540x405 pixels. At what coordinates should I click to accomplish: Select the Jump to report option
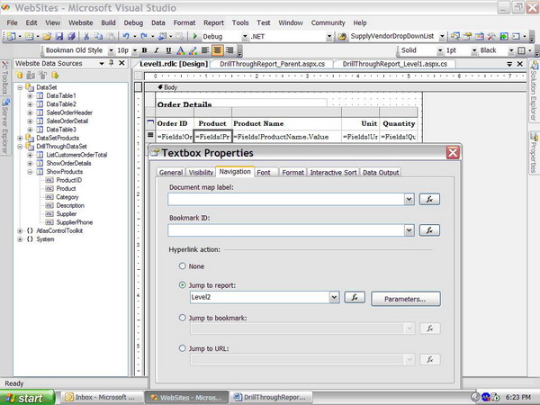point(182,284)
